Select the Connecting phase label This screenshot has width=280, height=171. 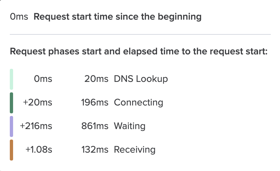coord(139,103)
